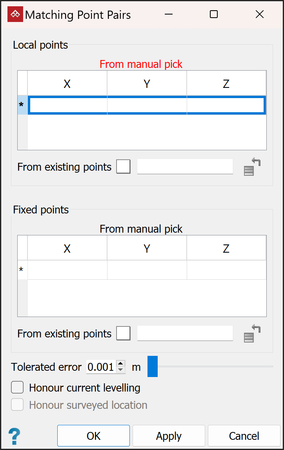
Task: Click the Local points pick-from-list icon
Action: click(x=252, y=167)
